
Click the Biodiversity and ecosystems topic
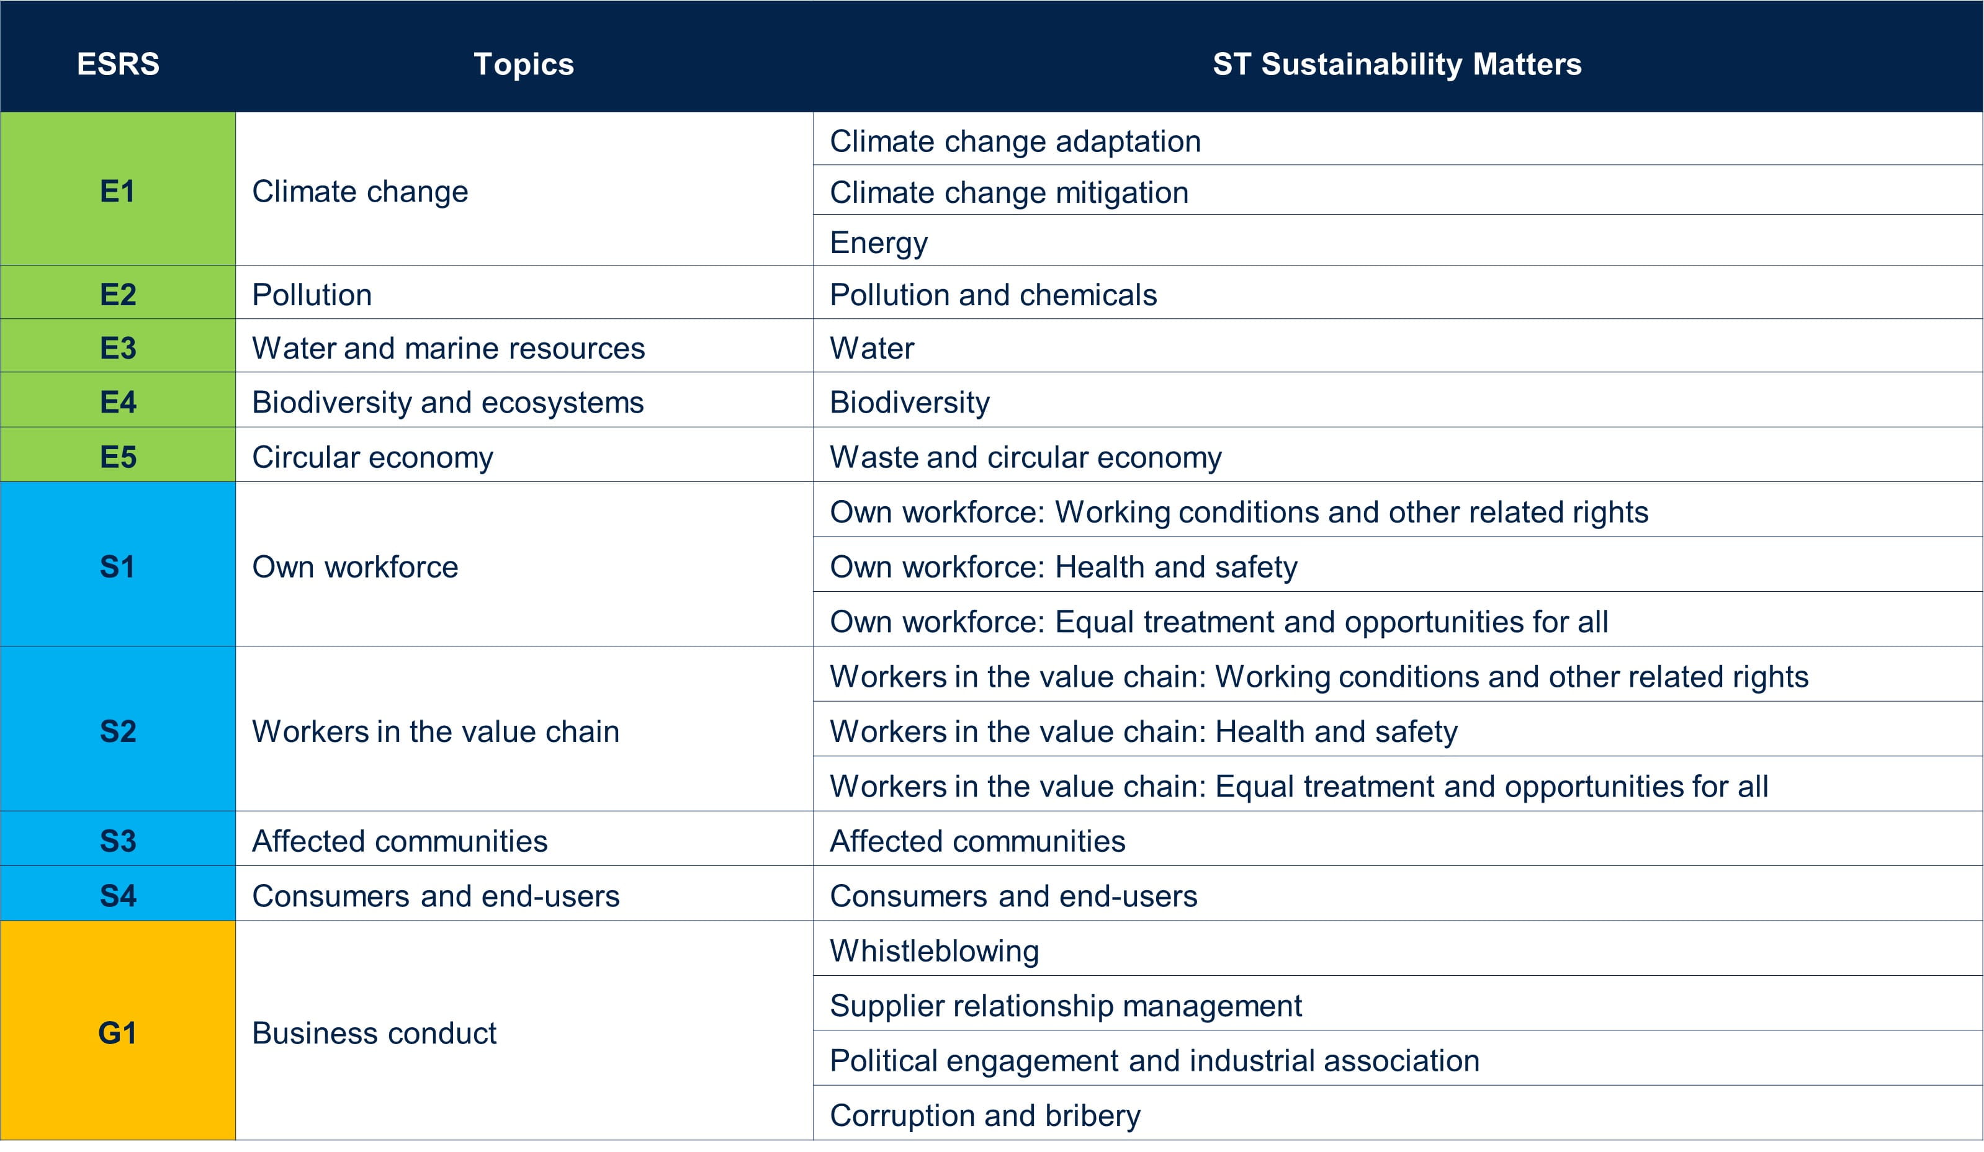click(x=447, y=402)
